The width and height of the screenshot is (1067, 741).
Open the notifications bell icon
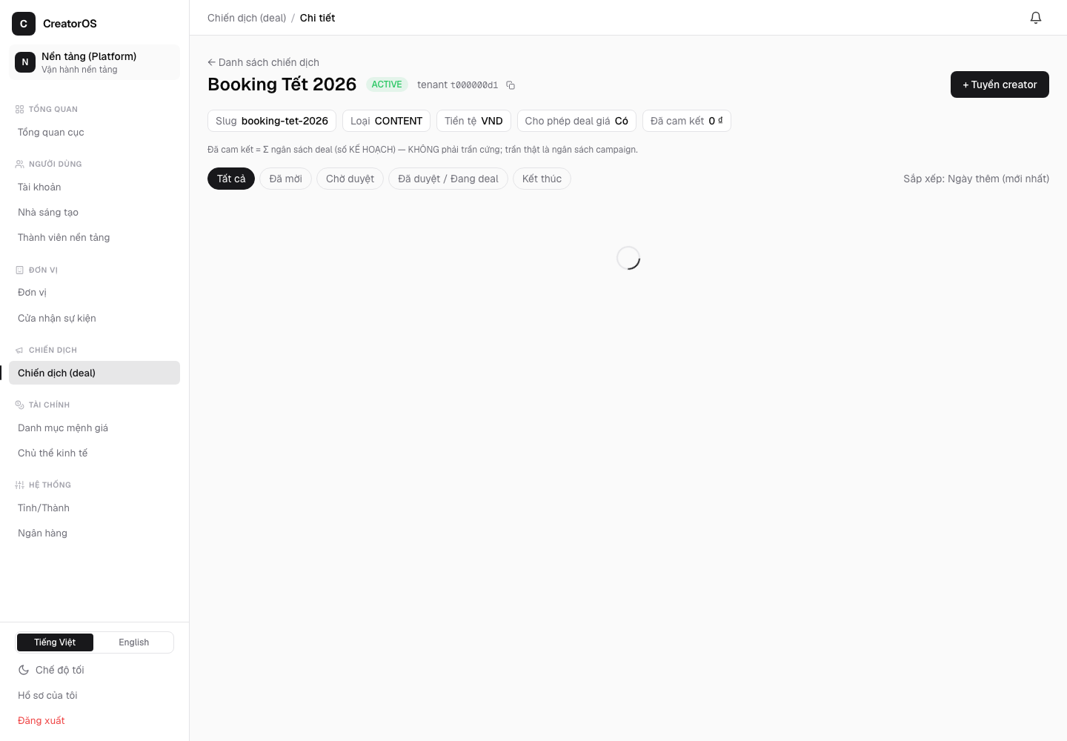(x=1036, y=18)
